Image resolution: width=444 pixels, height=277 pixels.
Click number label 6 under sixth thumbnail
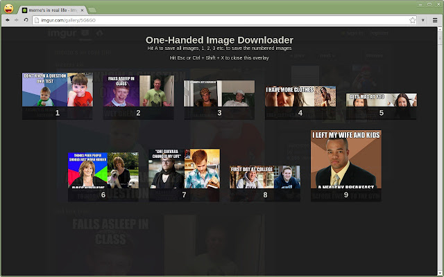[x=103, y=195]
